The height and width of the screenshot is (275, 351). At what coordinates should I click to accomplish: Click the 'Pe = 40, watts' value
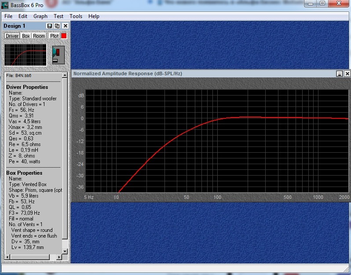pyautogui.click(x=25, y=161)
